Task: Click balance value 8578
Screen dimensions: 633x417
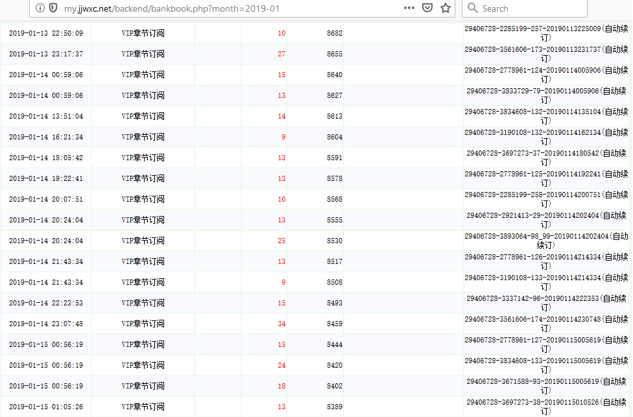Action: pyautogui.click(x=335, y=178)
